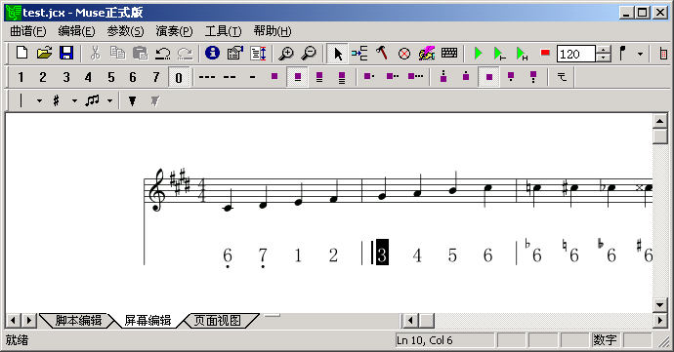674x352 pixels.
Task: Click the red X circle icon
Action: tap(404, 54)
